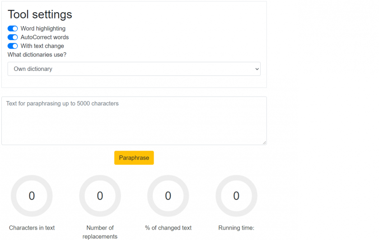
Task: Click the AutoCorrect words label text
Action: [x=45, y=37]
